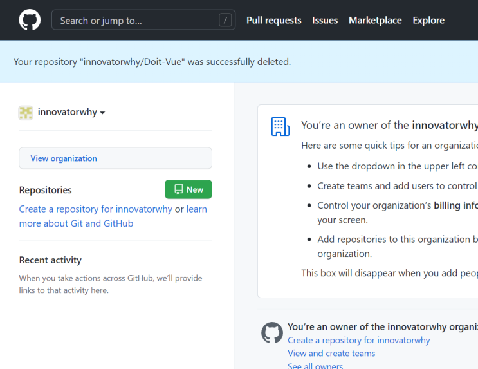This screenshot has height=369, width=478.
Task: Click the Recent activity heading
Action: click(x=50, y=260)
